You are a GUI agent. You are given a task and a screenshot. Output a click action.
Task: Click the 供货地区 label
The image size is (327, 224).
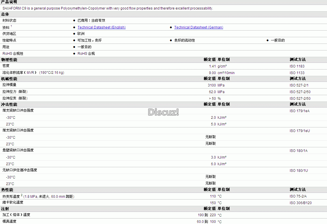click(10, 33)
